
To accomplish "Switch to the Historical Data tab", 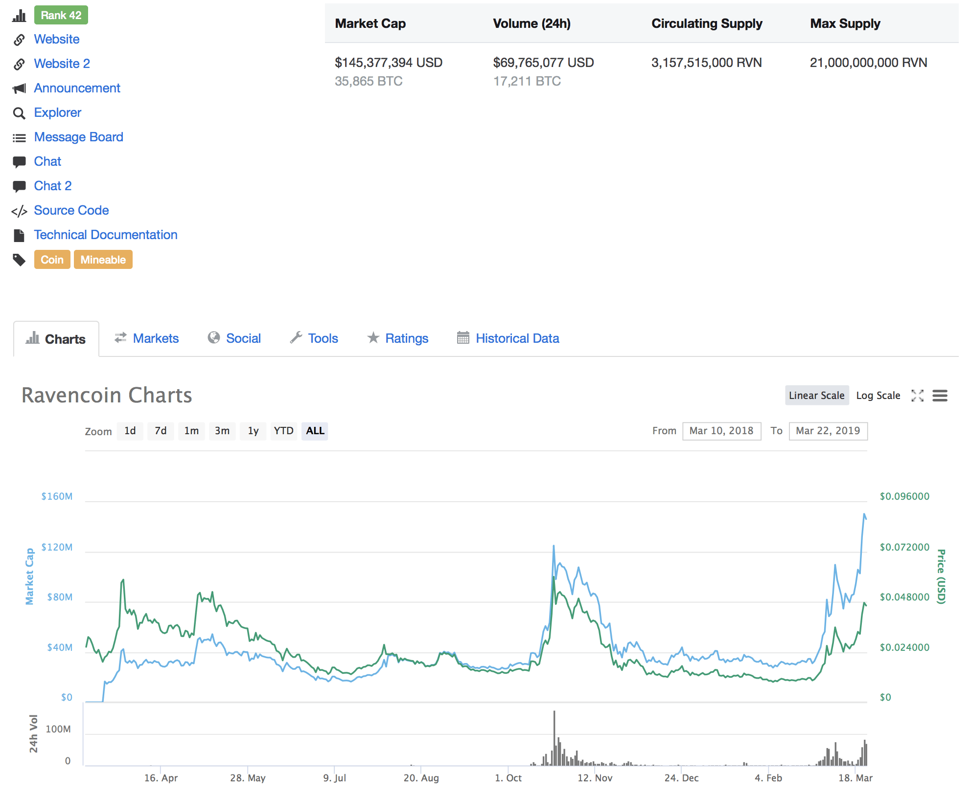I will pos(508,338).
